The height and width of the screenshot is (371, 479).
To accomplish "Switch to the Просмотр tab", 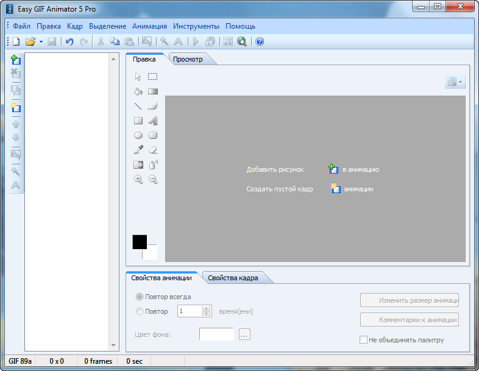I will pos(188,59).
